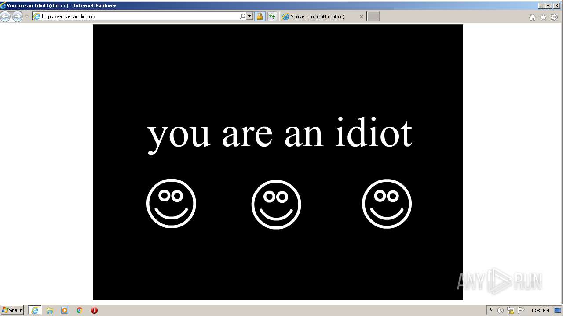Click the search magnifier in address bar
Viewport: 563px width, 316px height.
coord(242,17)
